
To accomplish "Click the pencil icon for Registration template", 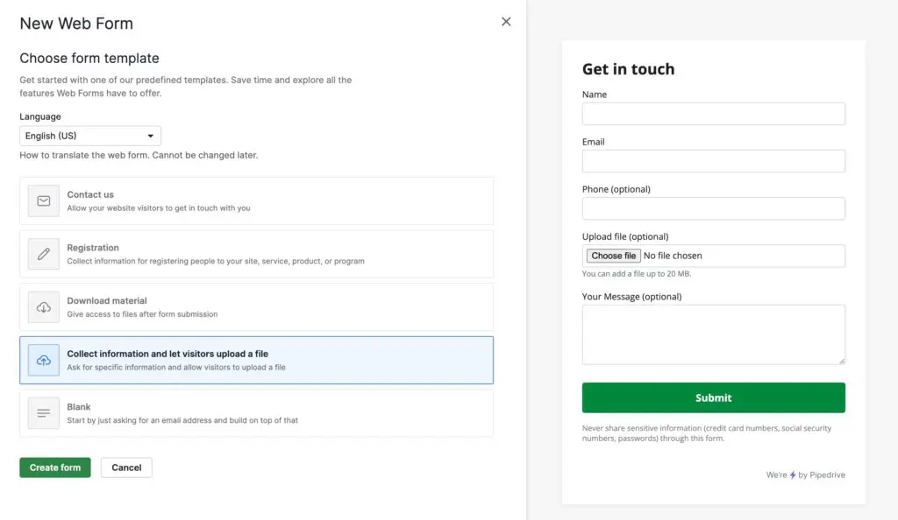I will click(43, 254).
